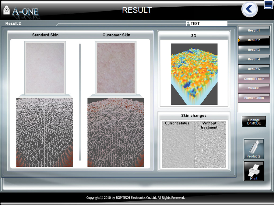Click the Customer Skin heading

[116, 35]
